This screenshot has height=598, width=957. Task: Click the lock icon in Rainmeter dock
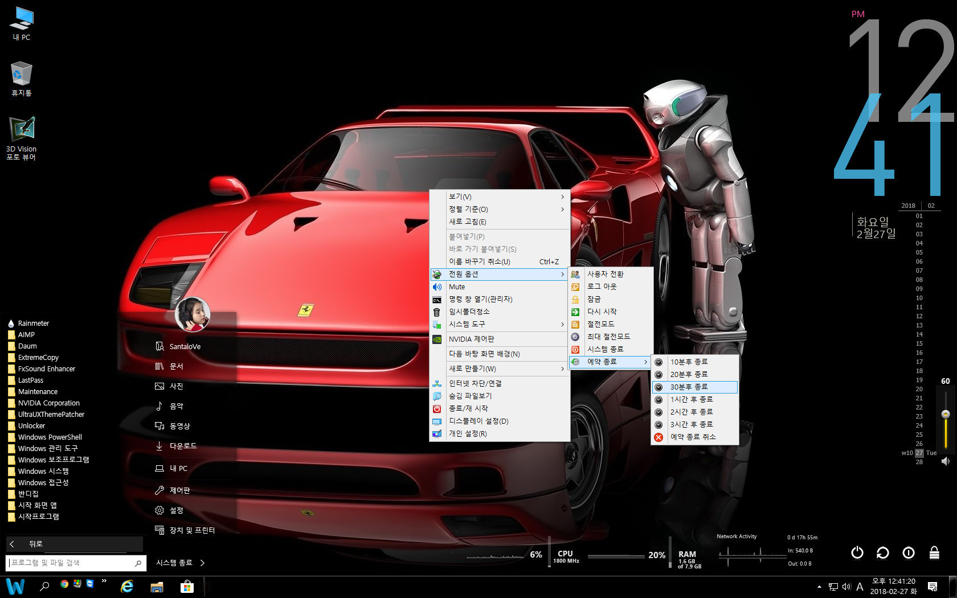(x=934, y=552)
